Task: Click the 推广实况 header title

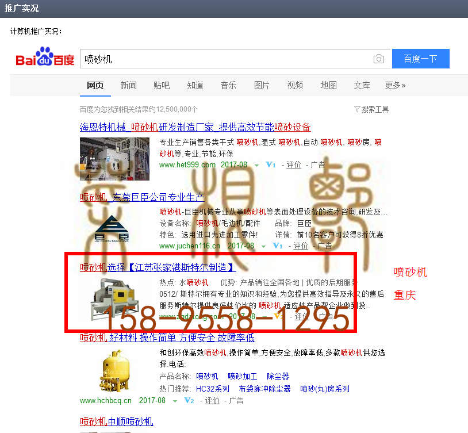Action: click(21, 9)
